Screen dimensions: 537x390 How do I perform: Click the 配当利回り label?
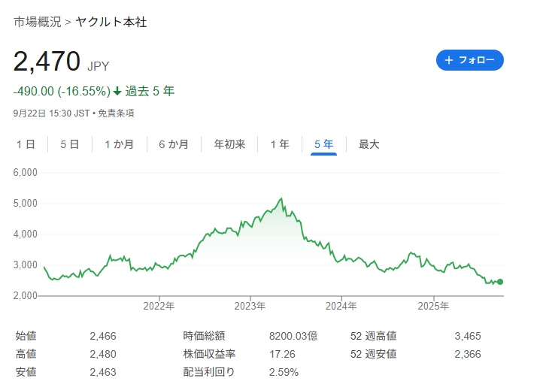[x=209, y=372]
